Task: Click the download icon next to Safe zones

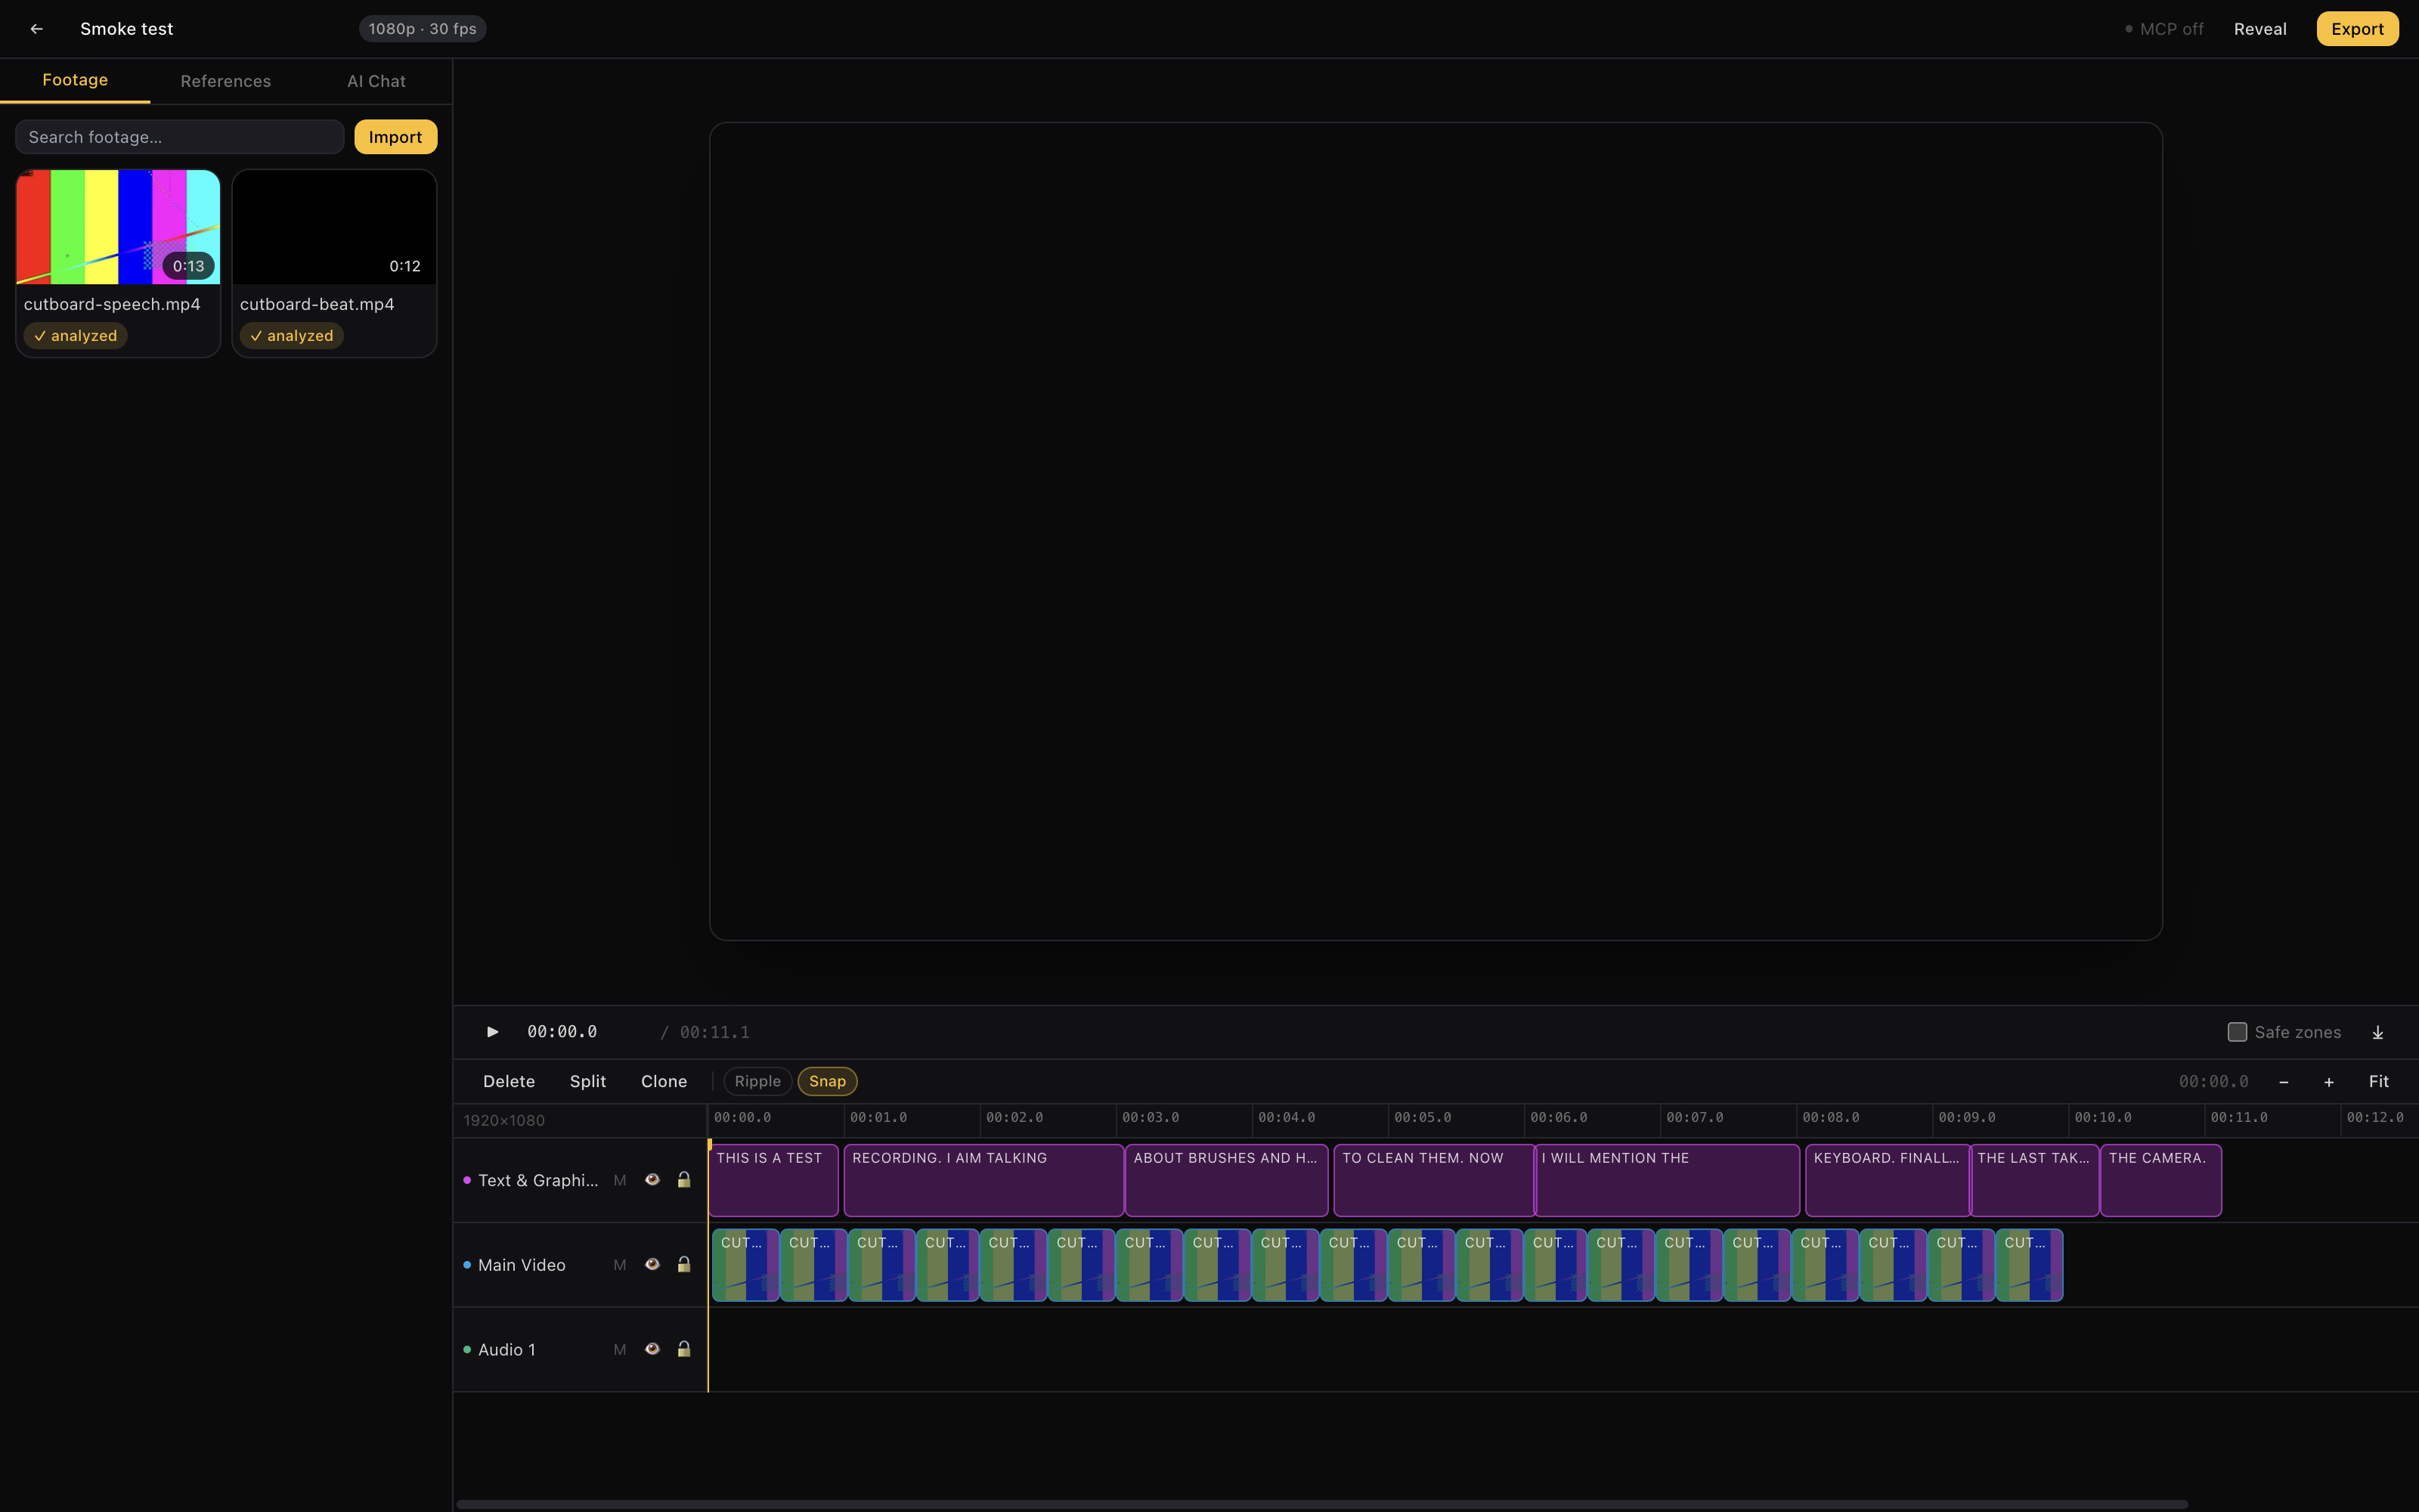Action: [2378, 1032]
